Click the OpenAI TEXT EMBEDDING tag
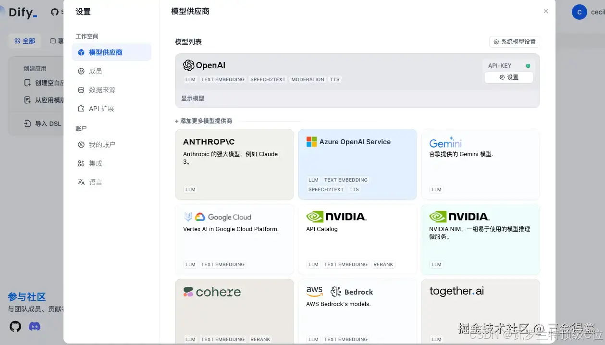 (x=223, y=80)
